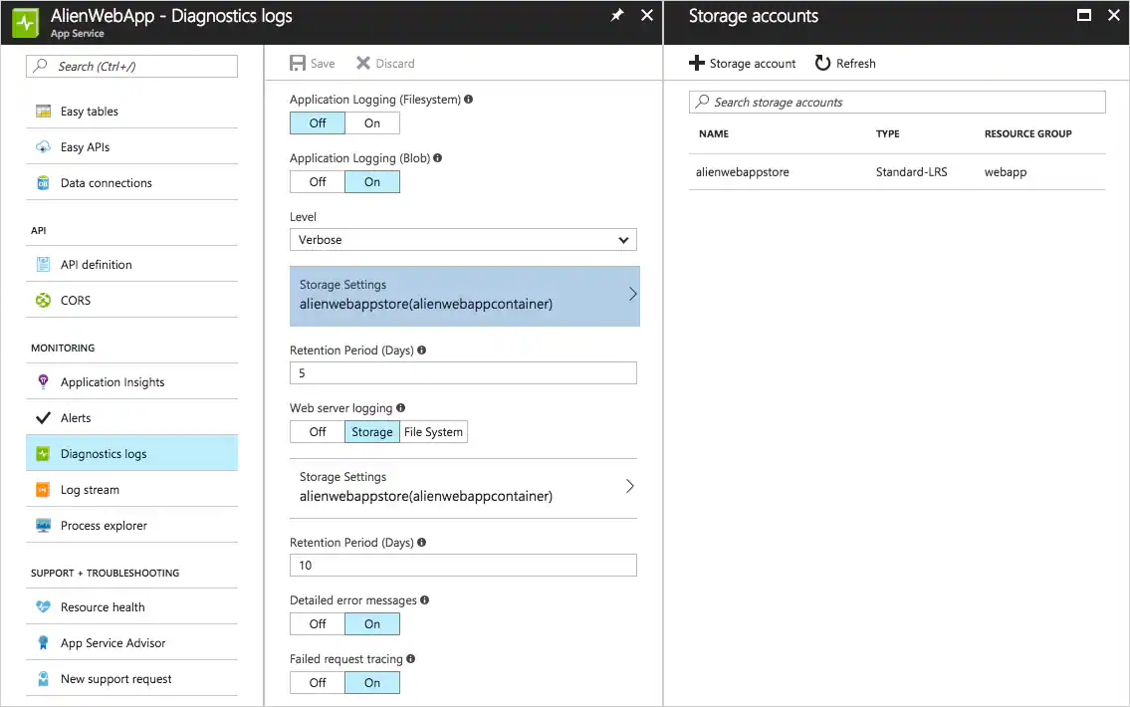The image size is (1130, 707).
Task: Sort by the TYPE column header
Action: tap(888, 134)
